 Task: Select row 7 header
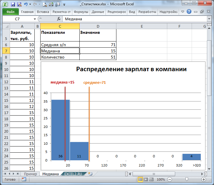(x=6, y=51)
